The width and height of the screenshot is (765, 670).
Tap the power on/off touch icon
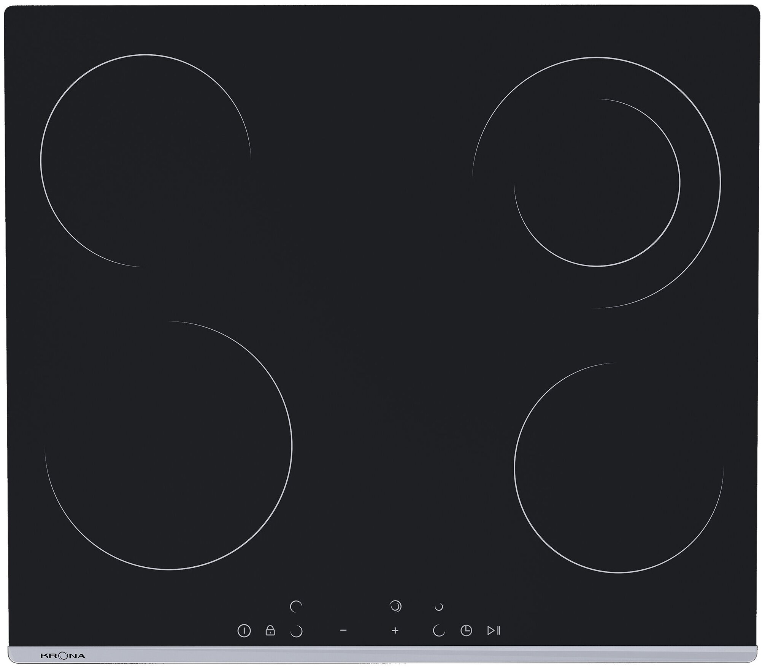pyautogui.click(x=244, y=631)
